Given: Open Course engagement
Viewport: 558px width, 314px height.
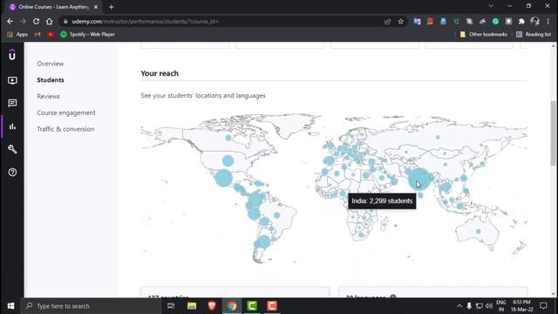Looking at the screenshot, I should tap(66, 113).
